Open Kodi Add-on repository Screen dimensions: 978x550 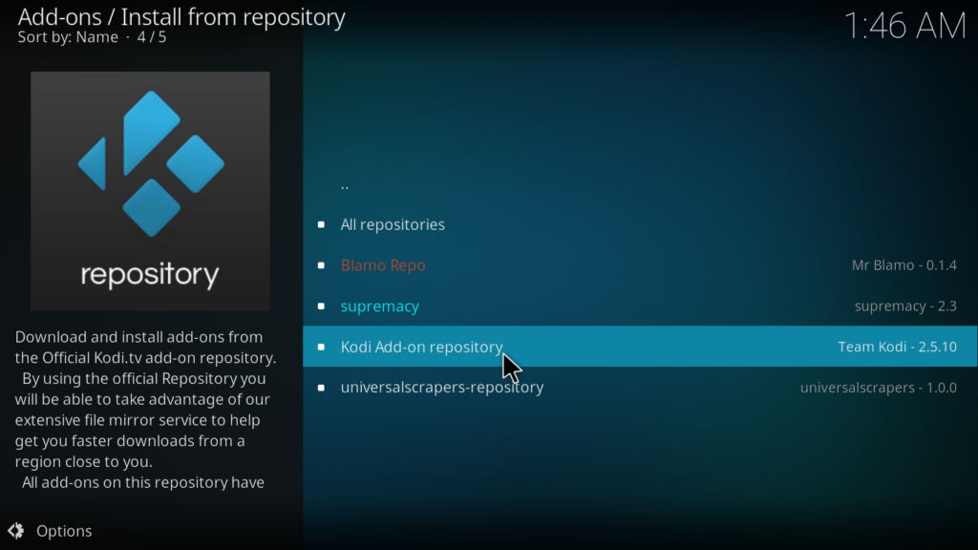(640, 346)
